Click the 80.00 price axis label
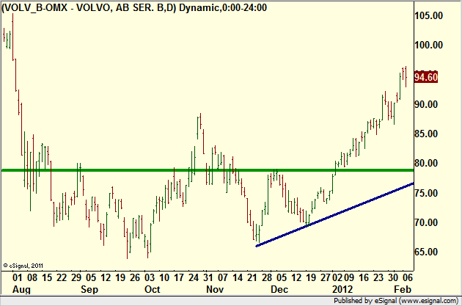Screen dimensions: 462x306 click(x=426, y=163)
